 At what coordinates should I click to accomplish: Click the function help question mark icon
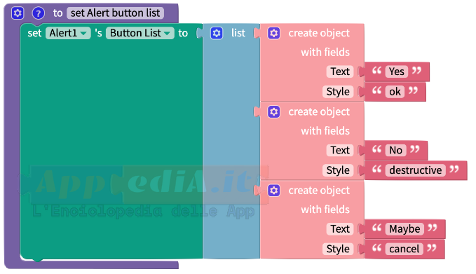pyautogui.click(x=39, y=13)
